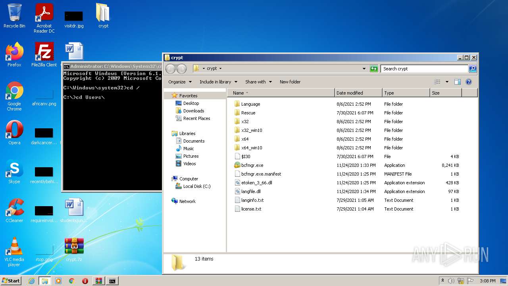Click the search magnifier icon
The height and width of the screenshot is (286, 508).
472,69
